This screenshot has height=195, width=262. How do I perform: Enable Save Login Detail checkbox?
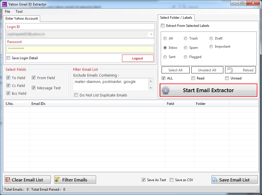point(8,58)
